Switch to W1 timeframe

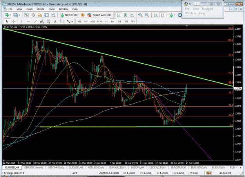click(x=126, y=21)
